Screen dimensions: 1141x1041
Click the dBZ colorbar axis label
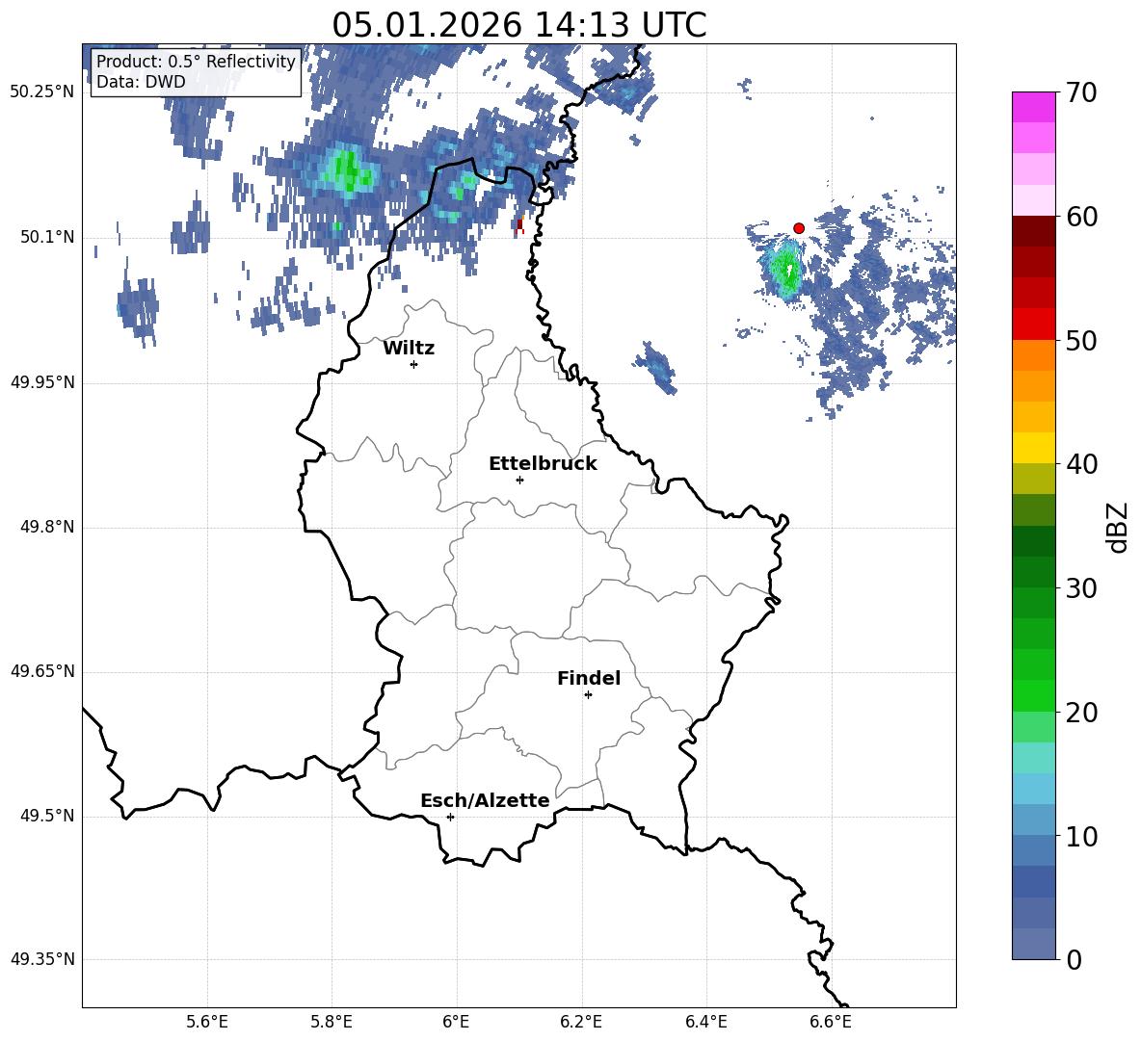[1117, 527]
